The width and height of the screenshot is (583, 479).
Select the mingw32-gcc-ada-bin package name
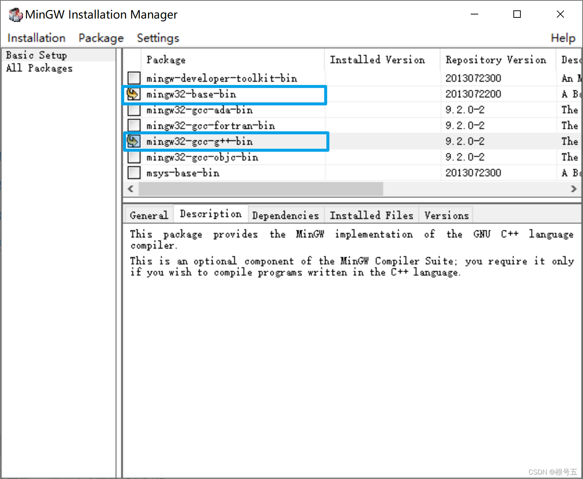[199, 110]
